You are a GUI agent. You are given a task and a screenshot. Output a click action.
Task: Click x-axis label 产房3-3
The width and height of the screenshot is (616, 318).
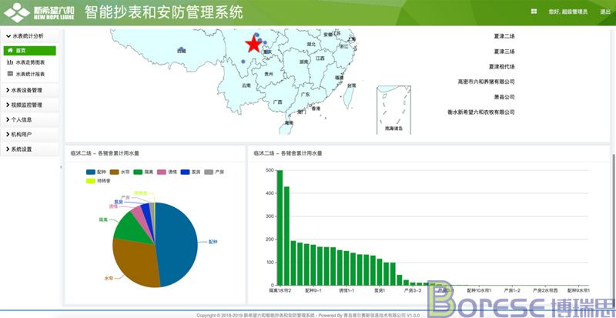click(x=413, y=290)
